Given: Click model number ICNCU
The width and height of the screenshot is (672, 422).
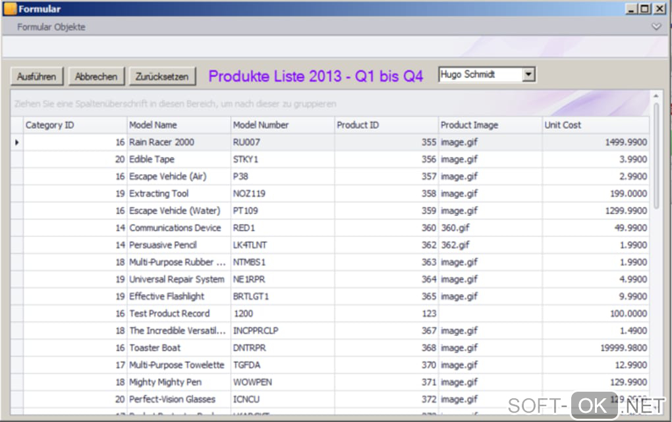Looking at the screenshot, I should point(246,400).
